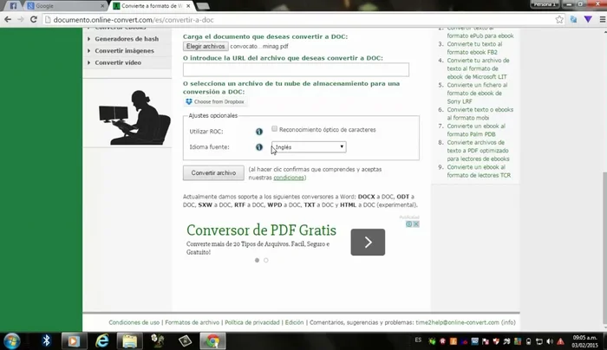Click the Dropbox logo in Choose from Dropbox
The height and width of the screenshot is (350, 607).
point(189,101)
